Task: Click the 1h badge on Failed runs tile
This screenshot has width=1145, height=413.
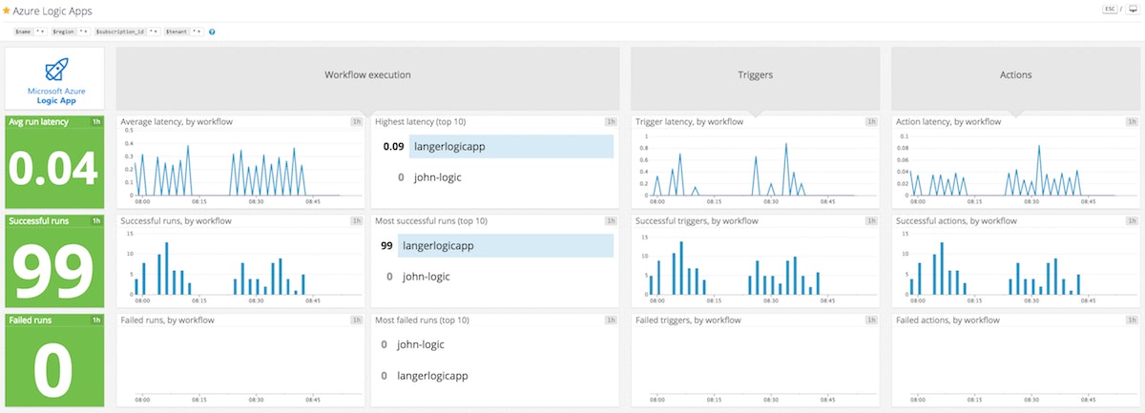Action: point(96,320)
